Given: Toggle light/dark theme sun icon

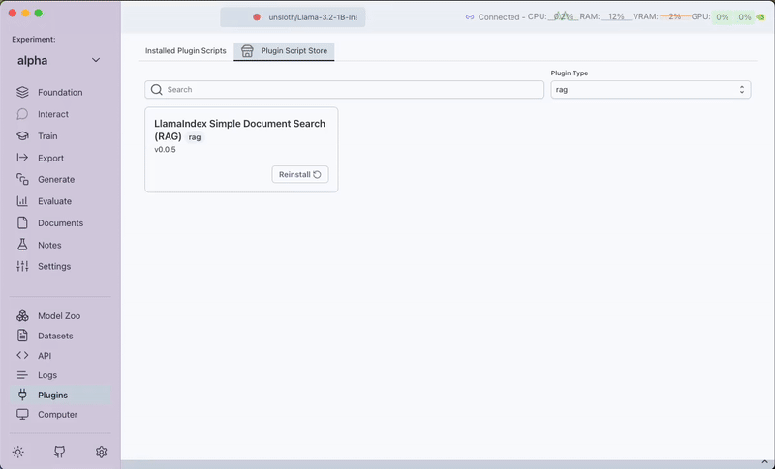Looking at the screenshot, I should click(x=18, y=452).
